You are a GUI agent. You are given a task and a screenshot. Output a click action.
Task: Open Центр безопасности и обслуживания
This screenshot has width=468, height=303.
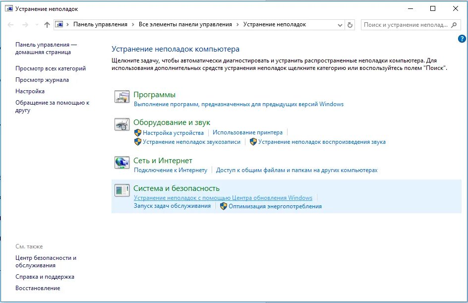[x=46, y=261]
